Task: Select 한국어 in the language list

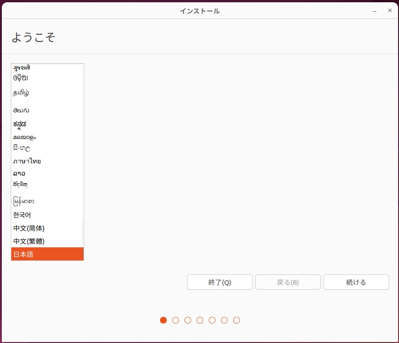Action: [47, 215]
